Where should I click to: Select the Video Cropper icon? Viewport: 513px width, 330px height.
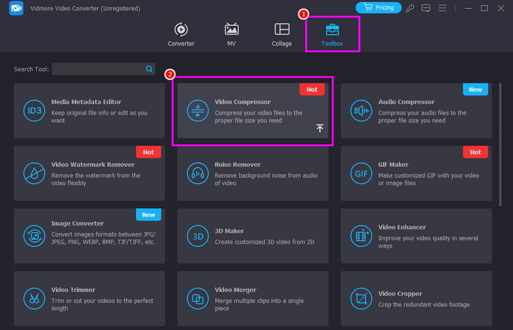[361, 299]
